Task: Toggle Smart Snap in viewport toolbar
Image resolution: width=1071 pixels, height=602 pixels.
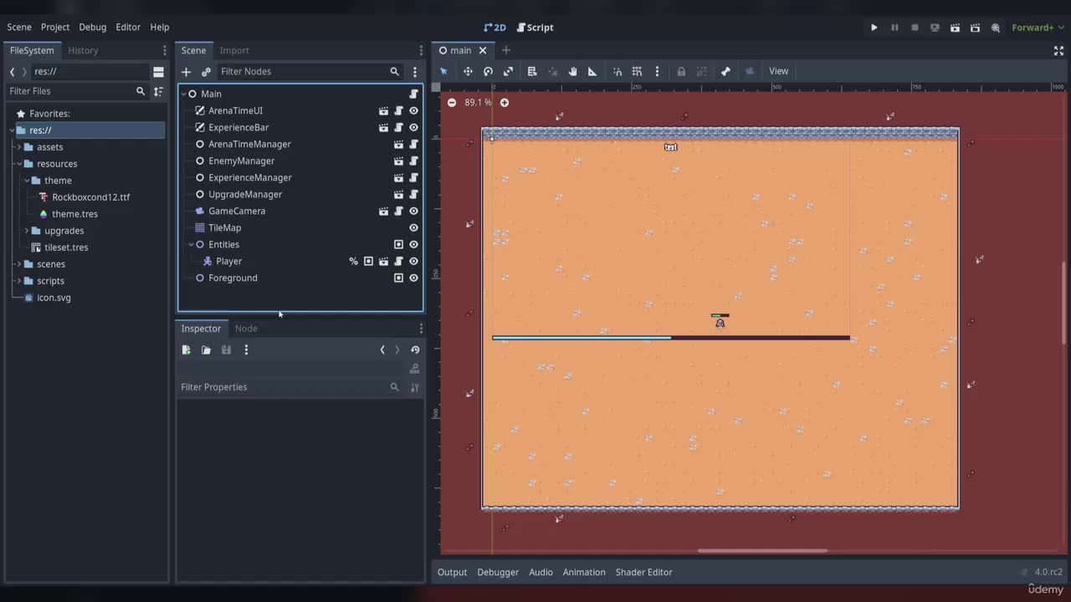Action: click(x=617, y=71)
